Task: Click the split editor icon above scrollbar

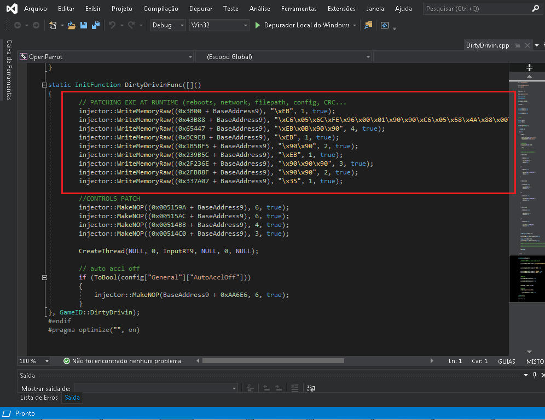Action: click(529, 67)
